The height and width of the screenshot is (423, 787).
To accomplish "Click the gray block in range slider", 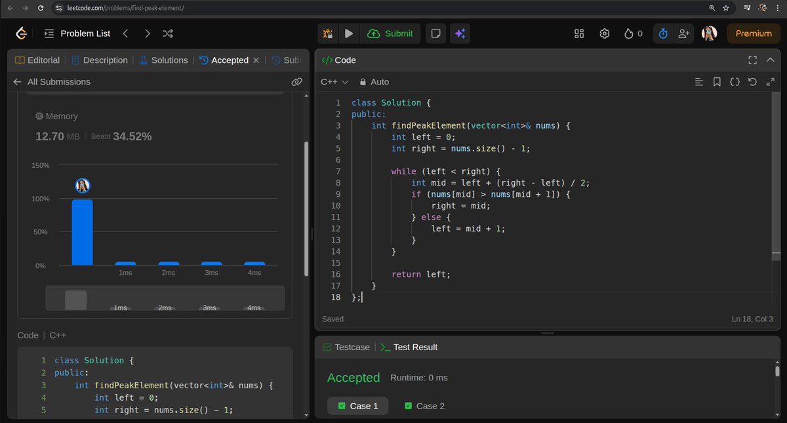I will pos(75,300).
